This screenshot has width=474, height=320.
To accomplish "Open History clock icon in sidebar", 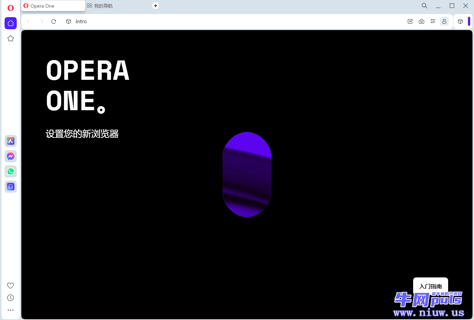I will point(11,298).
